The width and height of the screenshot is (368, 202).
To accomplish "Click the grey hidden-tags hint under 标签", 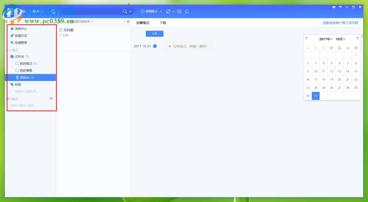I will tap(26, 92).
